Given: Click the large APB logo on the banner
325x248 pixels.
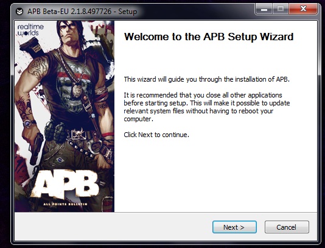Looking at the screenshot, I should (x=66, y=183).
